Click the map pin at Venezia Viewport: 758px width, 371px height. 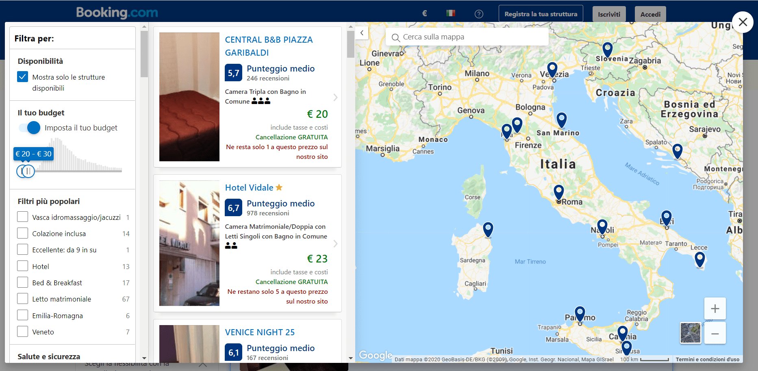tap(552, 69)
